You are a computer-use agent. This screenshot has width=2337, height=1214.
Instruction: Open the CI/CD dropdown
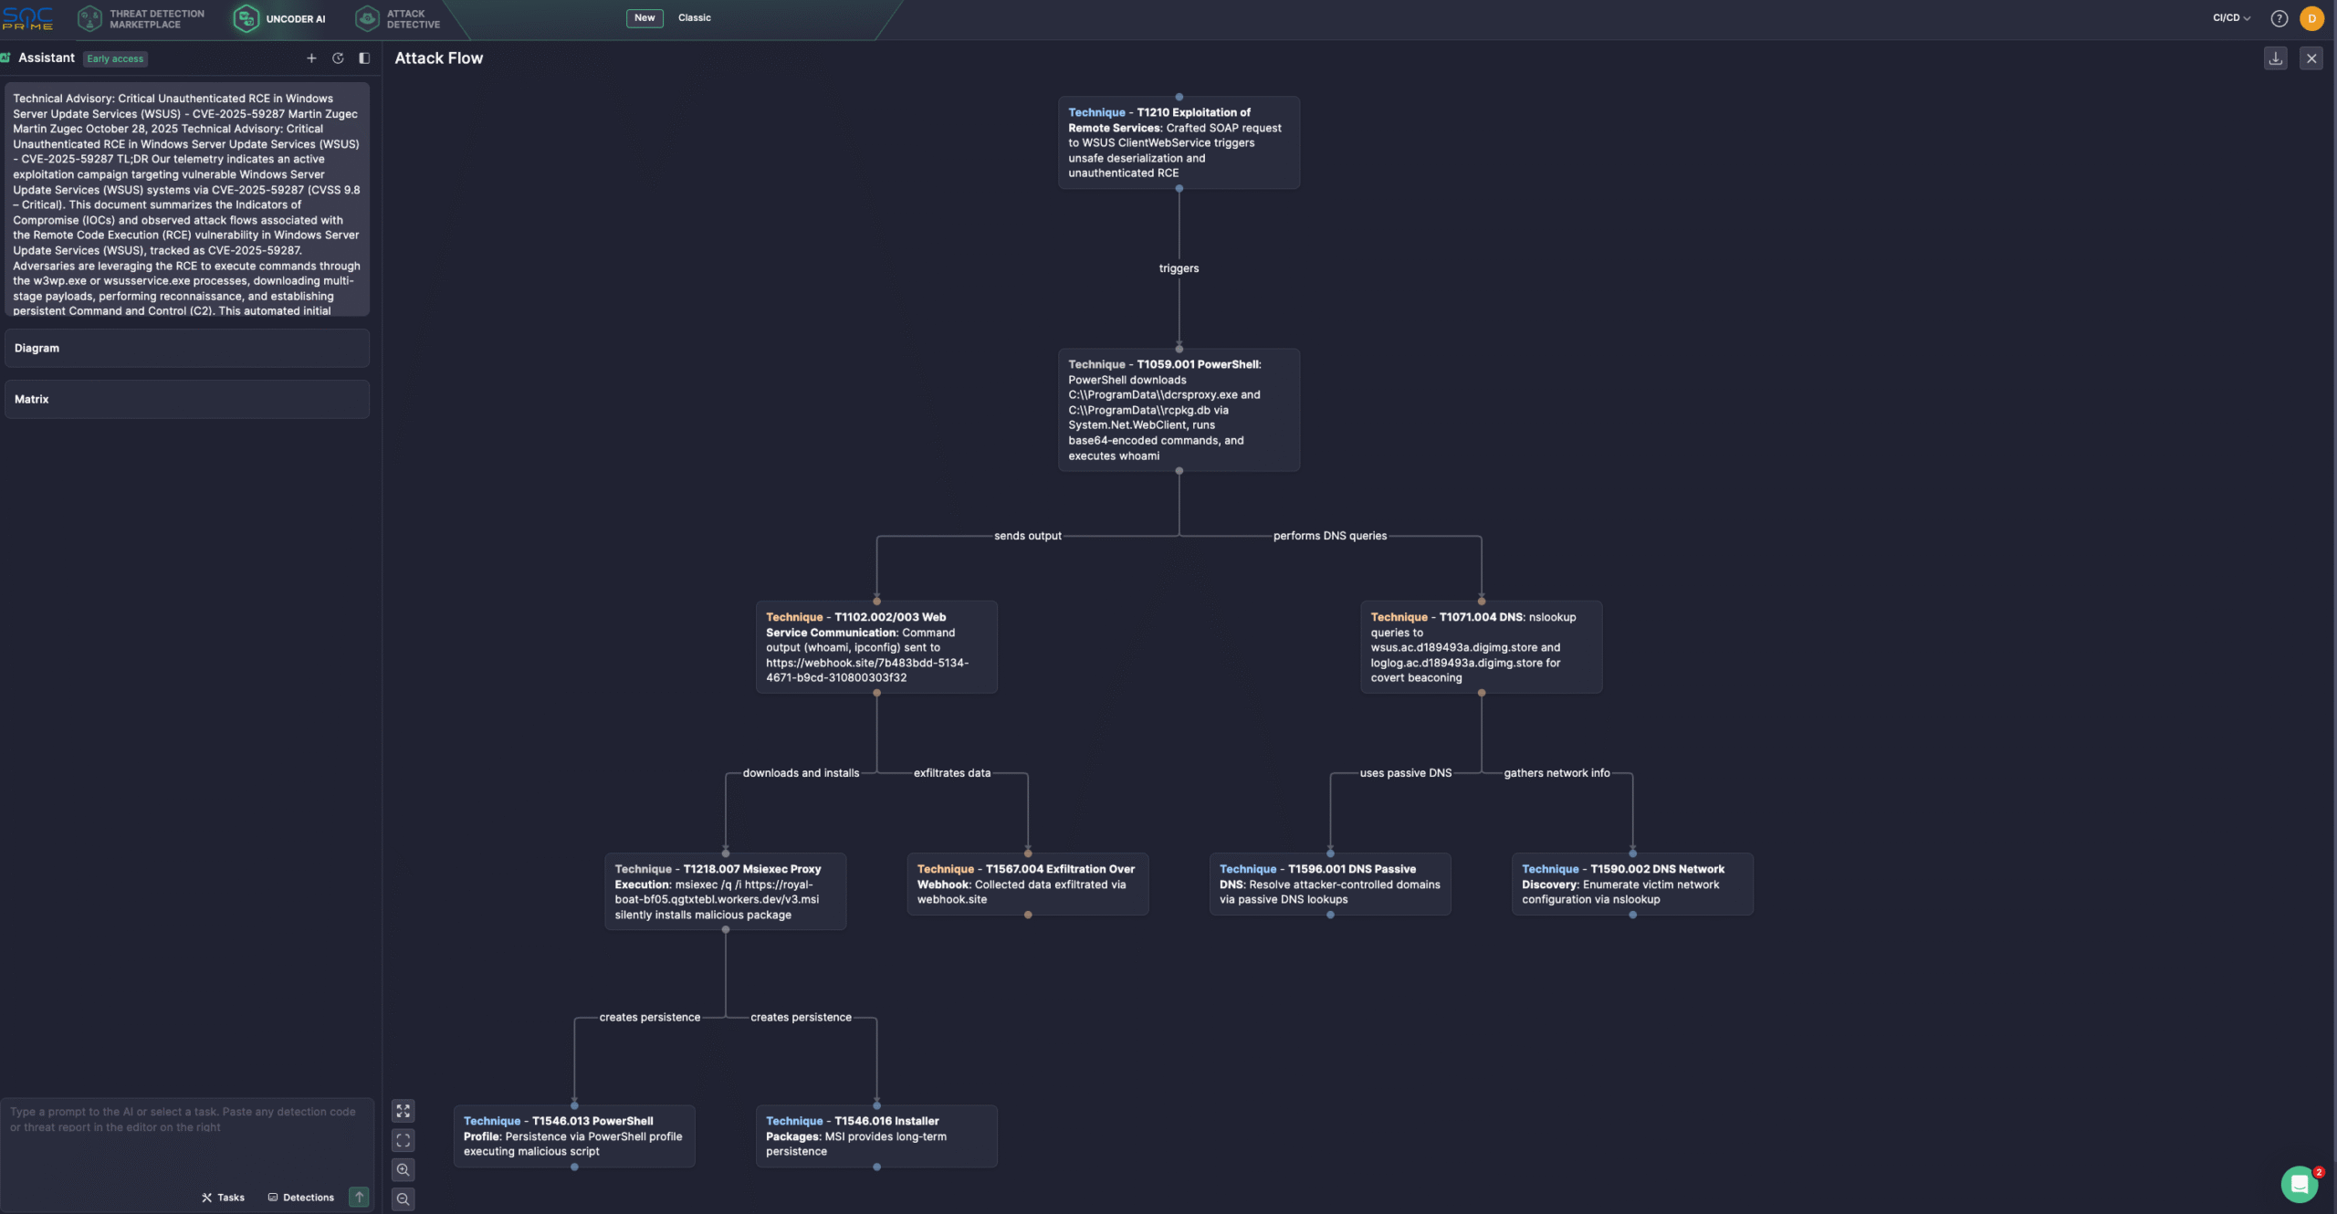pos(2229,17)
